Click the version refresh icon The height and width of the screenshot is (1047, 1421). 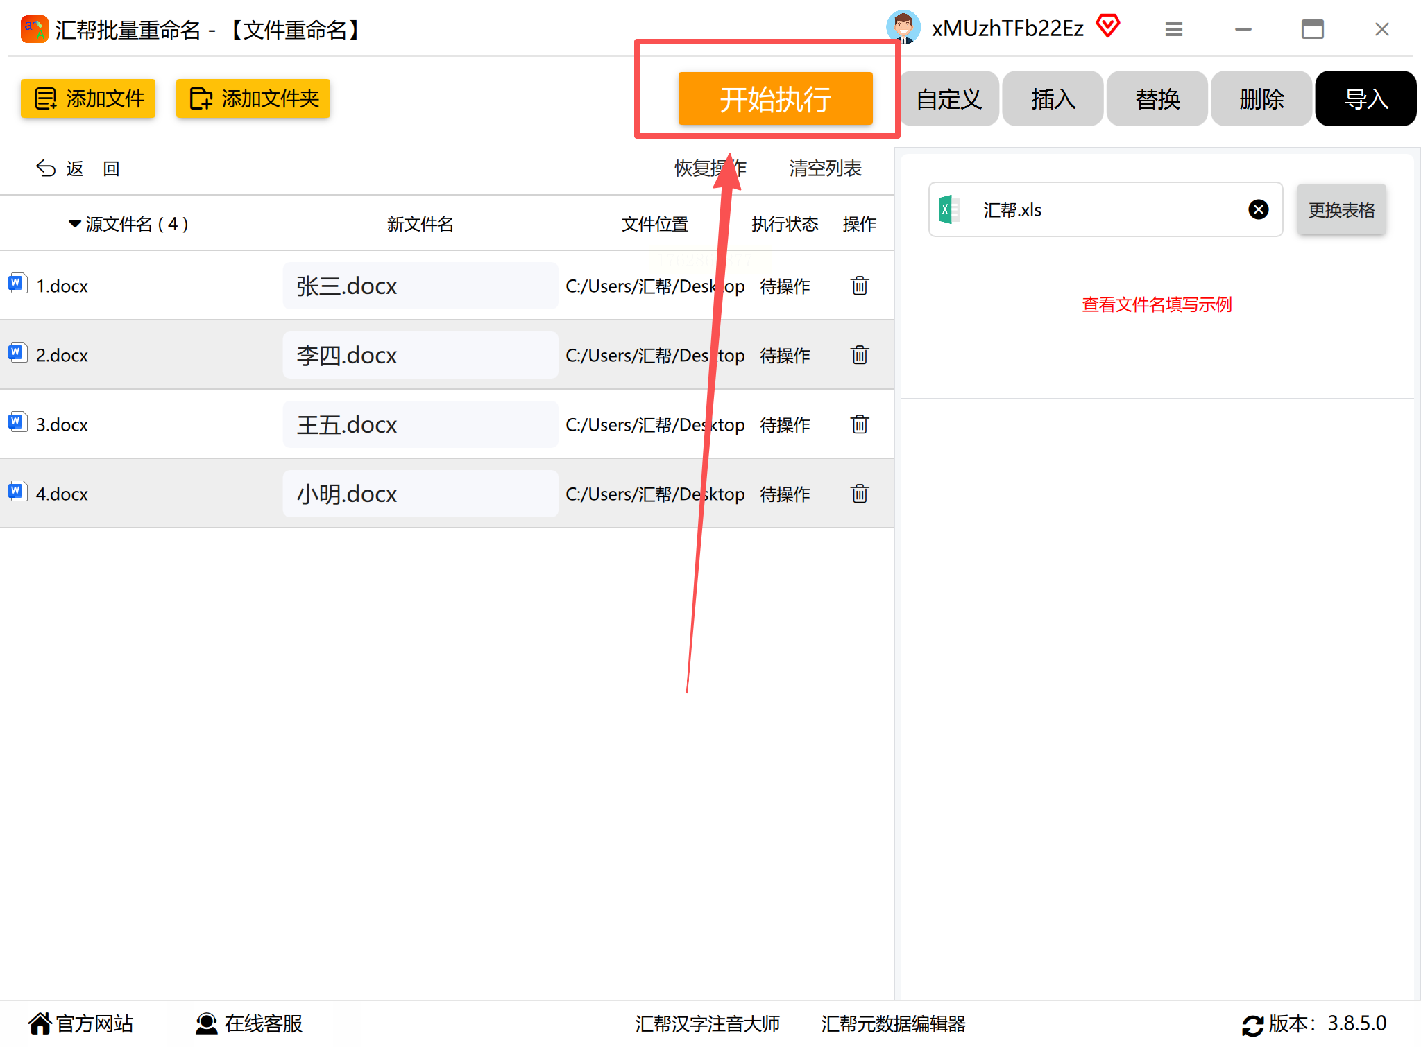click(x=1252, y=1025)
